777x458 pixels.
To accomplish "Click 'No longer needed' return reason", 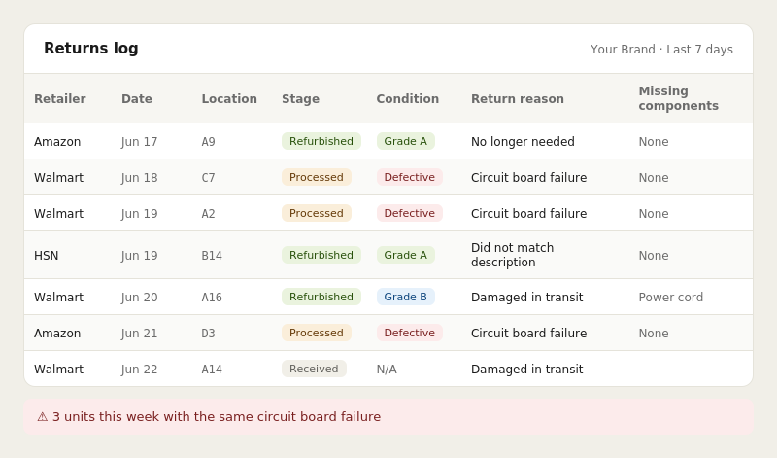I will coord(523,141).
